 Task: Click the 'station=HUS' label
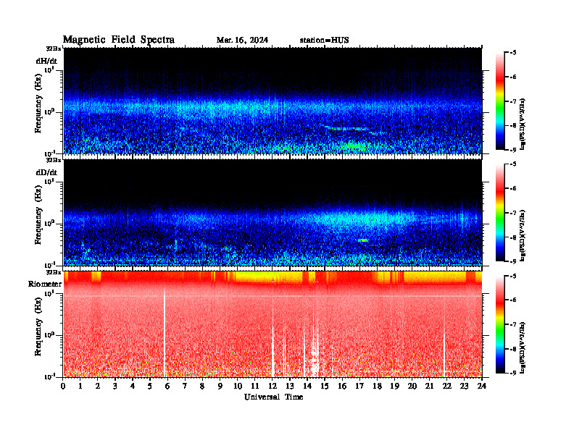tap(324, 41)
